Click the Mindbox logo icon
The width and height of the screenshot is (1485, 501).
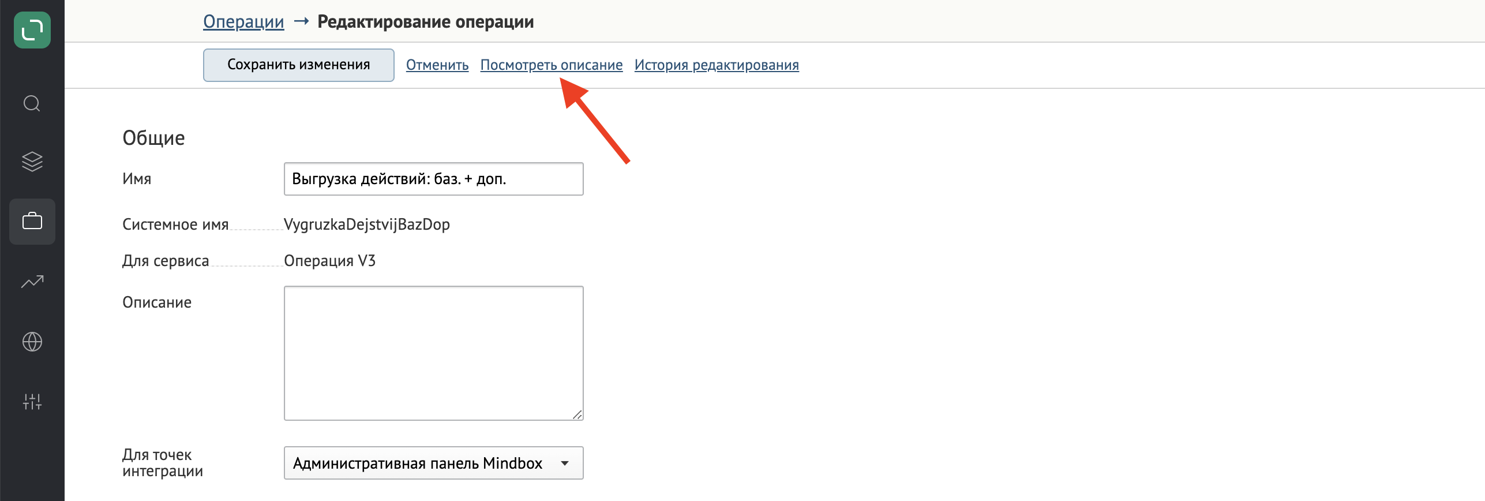coord(32,30)
